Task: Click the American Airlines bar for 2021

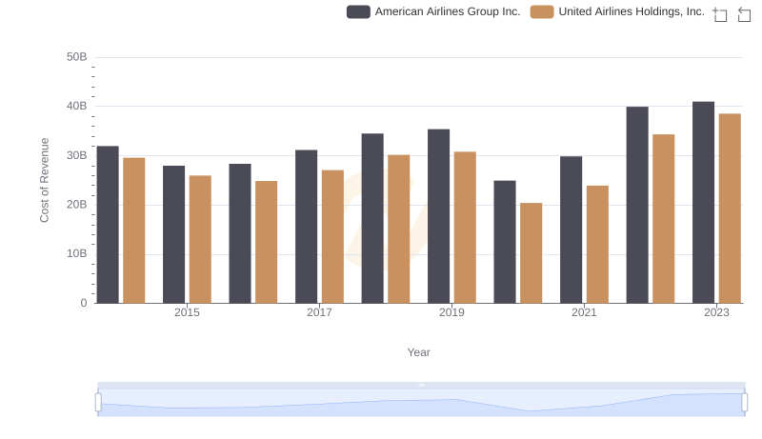Action: (x=571, y=229)
